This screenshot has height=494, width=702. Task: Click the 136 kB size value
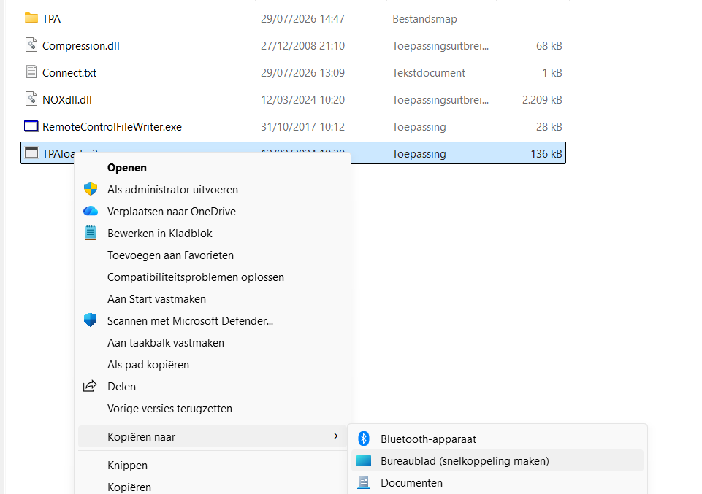coord(546,154)
